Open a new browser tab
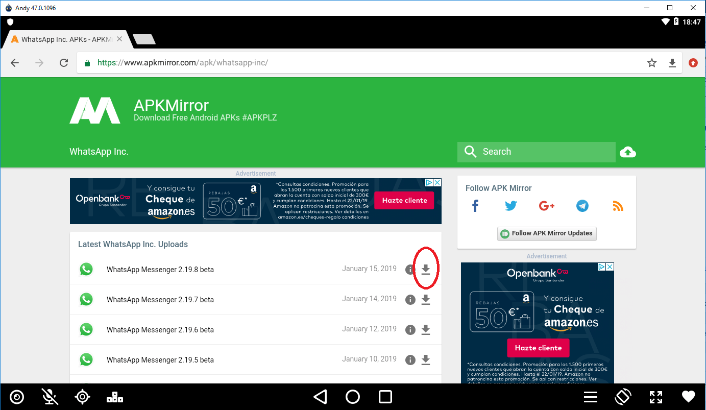 coord(144,39)
